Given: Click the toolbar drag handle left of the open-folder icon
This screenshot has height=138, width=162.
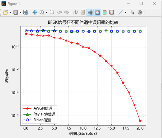Looking at the screenshot, I should [1, 12].
